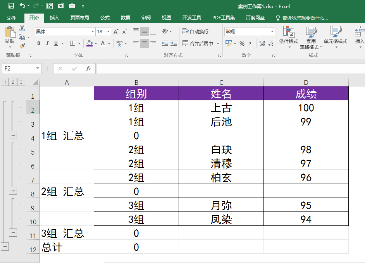
Task: Toggle align text left
Action: [136, 43]
